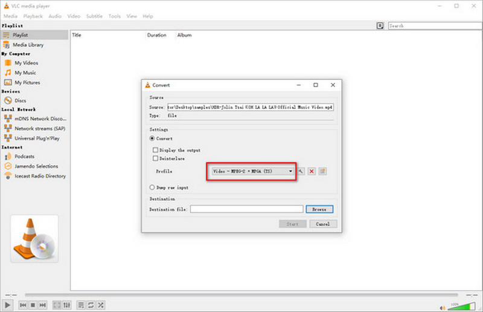This screenshot has height=312, width=483.
Task: Adjust the volume slider
Action: (x=461, y=307)
